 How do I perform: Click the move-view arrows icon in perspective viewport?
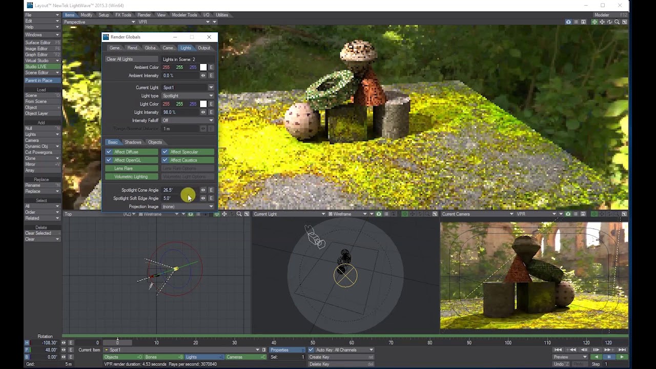[x=602, y=22]
